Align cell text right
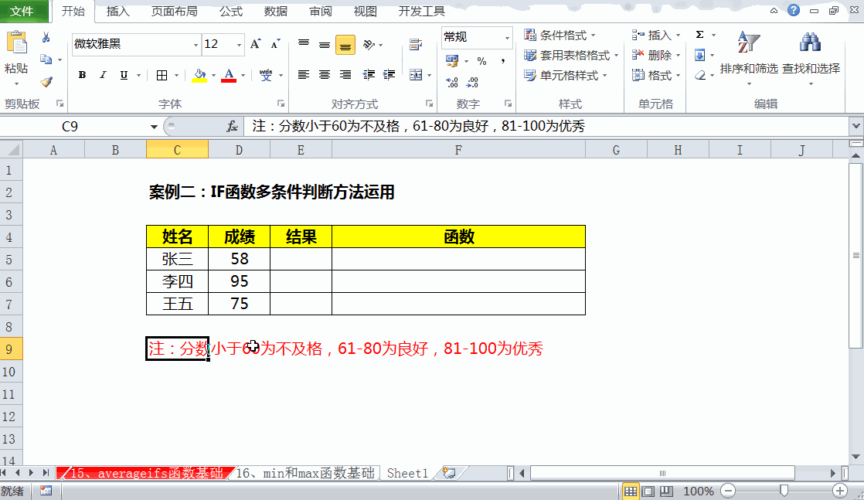Screen dimensions: 864x500 click(x=345, y=74)
